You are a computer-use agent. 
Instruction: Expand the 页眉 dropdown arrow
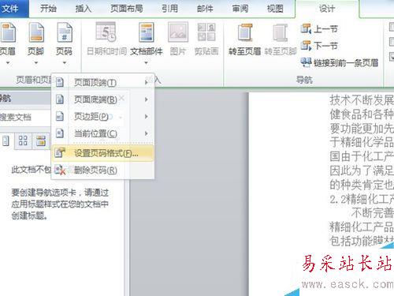(x=8, y=63)
